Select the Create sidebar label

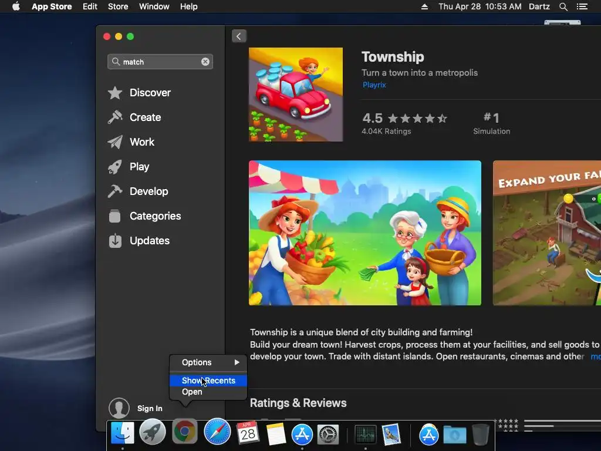(x=146, y=117)
